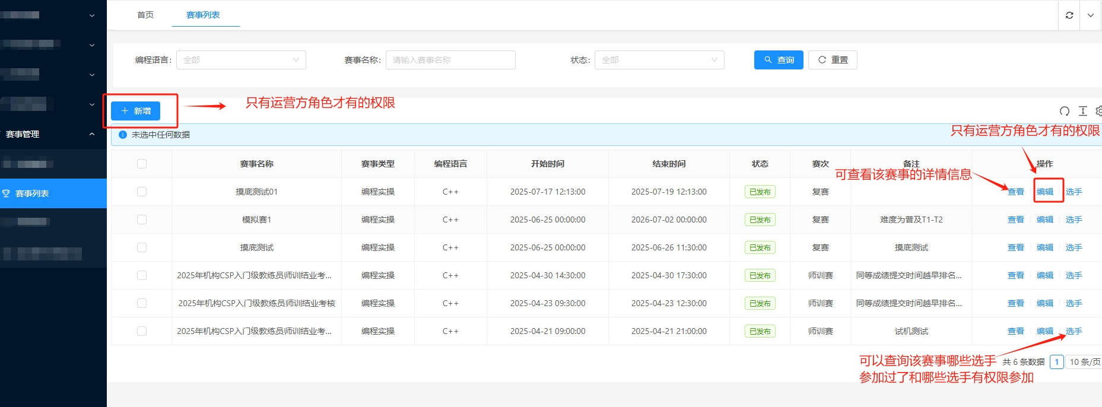The height and width of the screenshot is (407, 1102).
Task: Click the trophy icon beside 赛事列表
Action: coord(7,193)
